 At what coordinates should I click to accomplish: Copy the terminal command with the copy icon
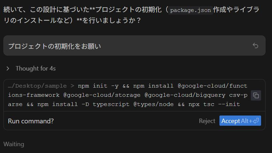256,95
